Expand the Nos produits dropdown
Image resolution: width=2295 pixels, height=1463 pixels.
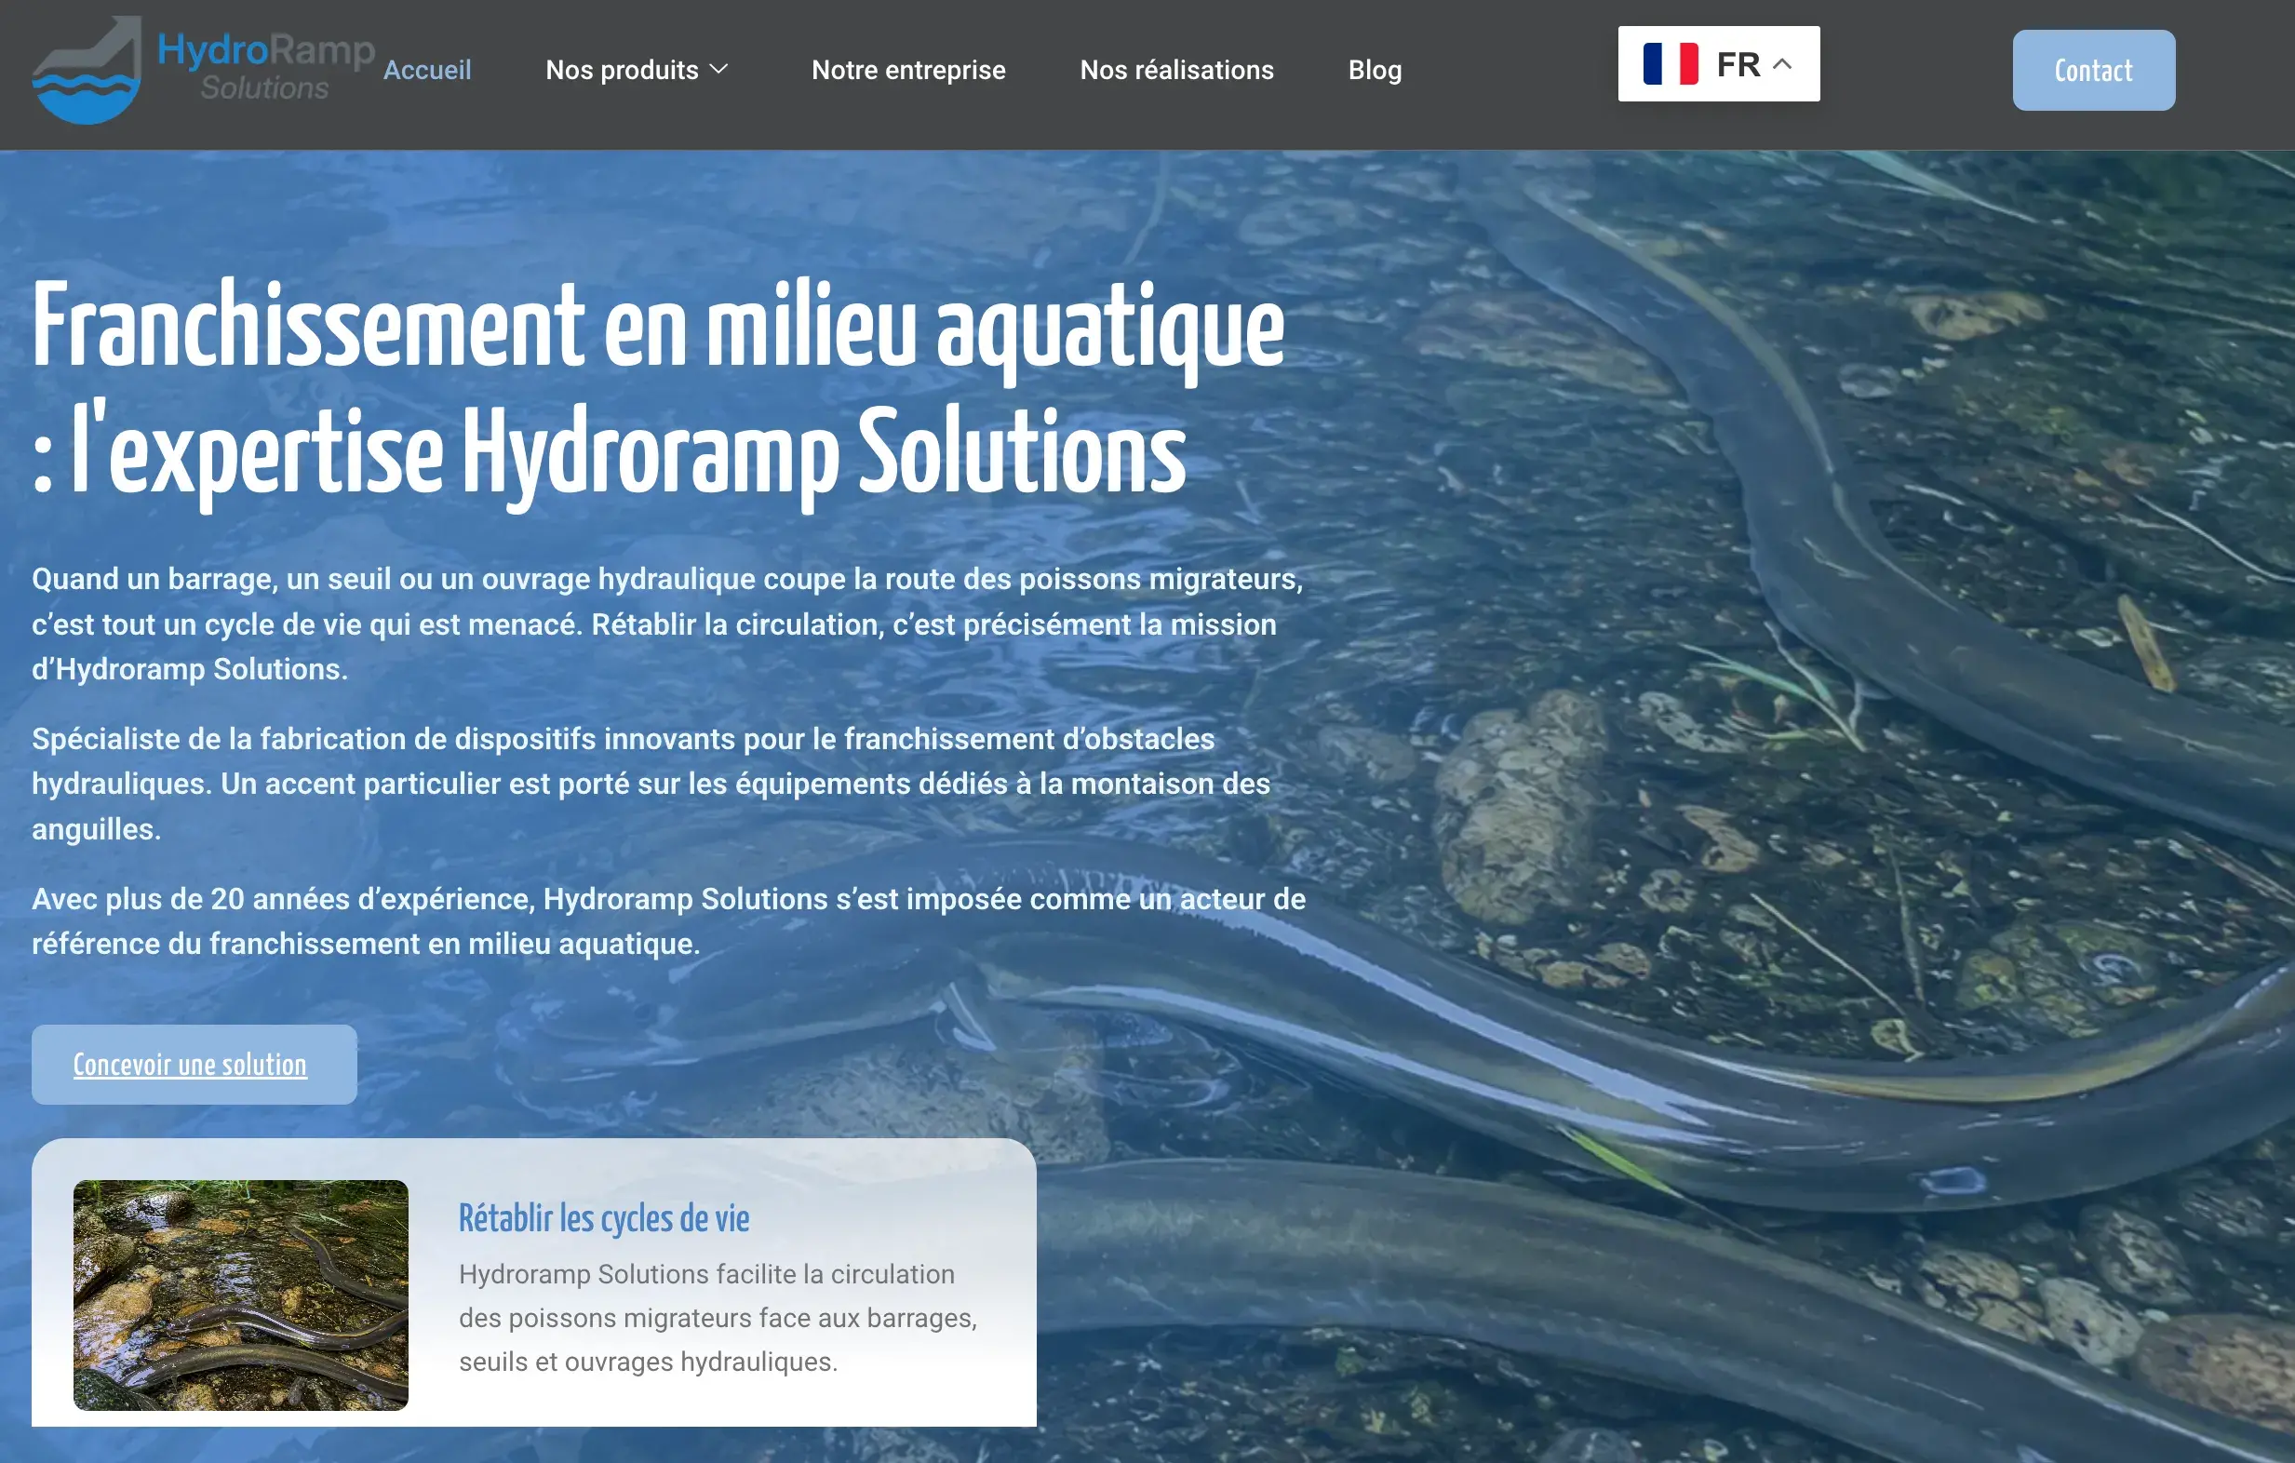(637, 70)
